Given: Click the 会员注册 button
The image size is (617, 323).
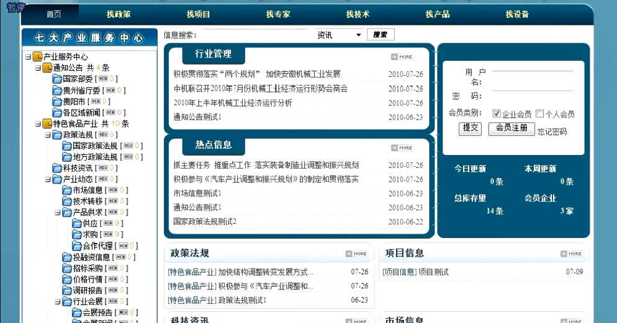Looking at the screenshot, I should tap(511, 128).
